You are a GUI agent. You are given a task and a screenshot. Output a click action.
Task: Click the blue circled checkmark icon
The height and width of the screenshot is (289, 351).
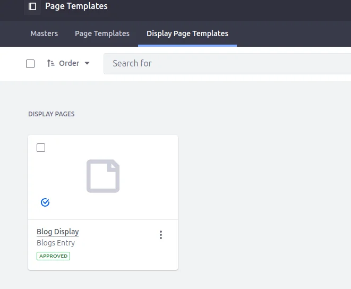45,202
